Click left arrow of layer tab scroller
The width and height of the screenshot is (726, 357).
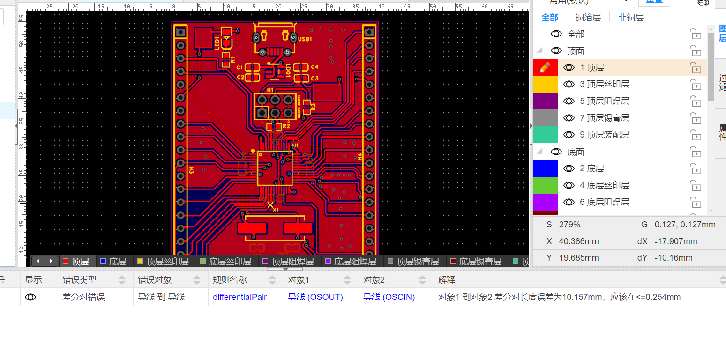point(38,261)
